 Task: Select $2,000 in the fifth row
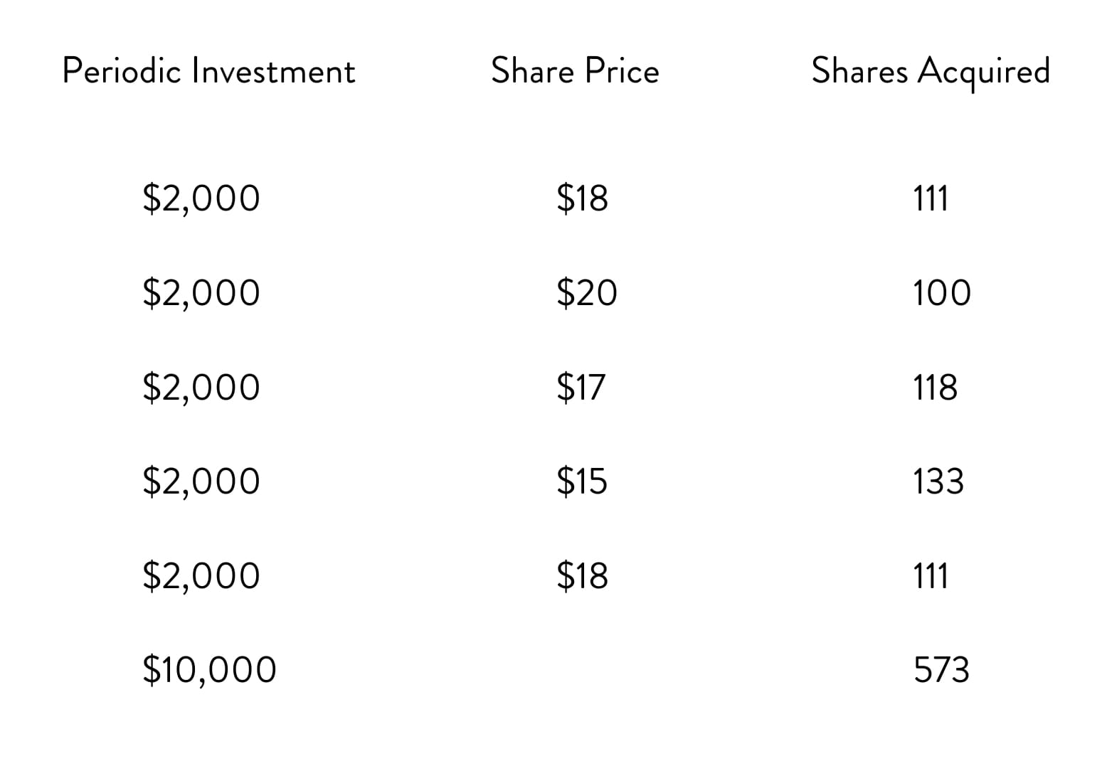[201, 575]
